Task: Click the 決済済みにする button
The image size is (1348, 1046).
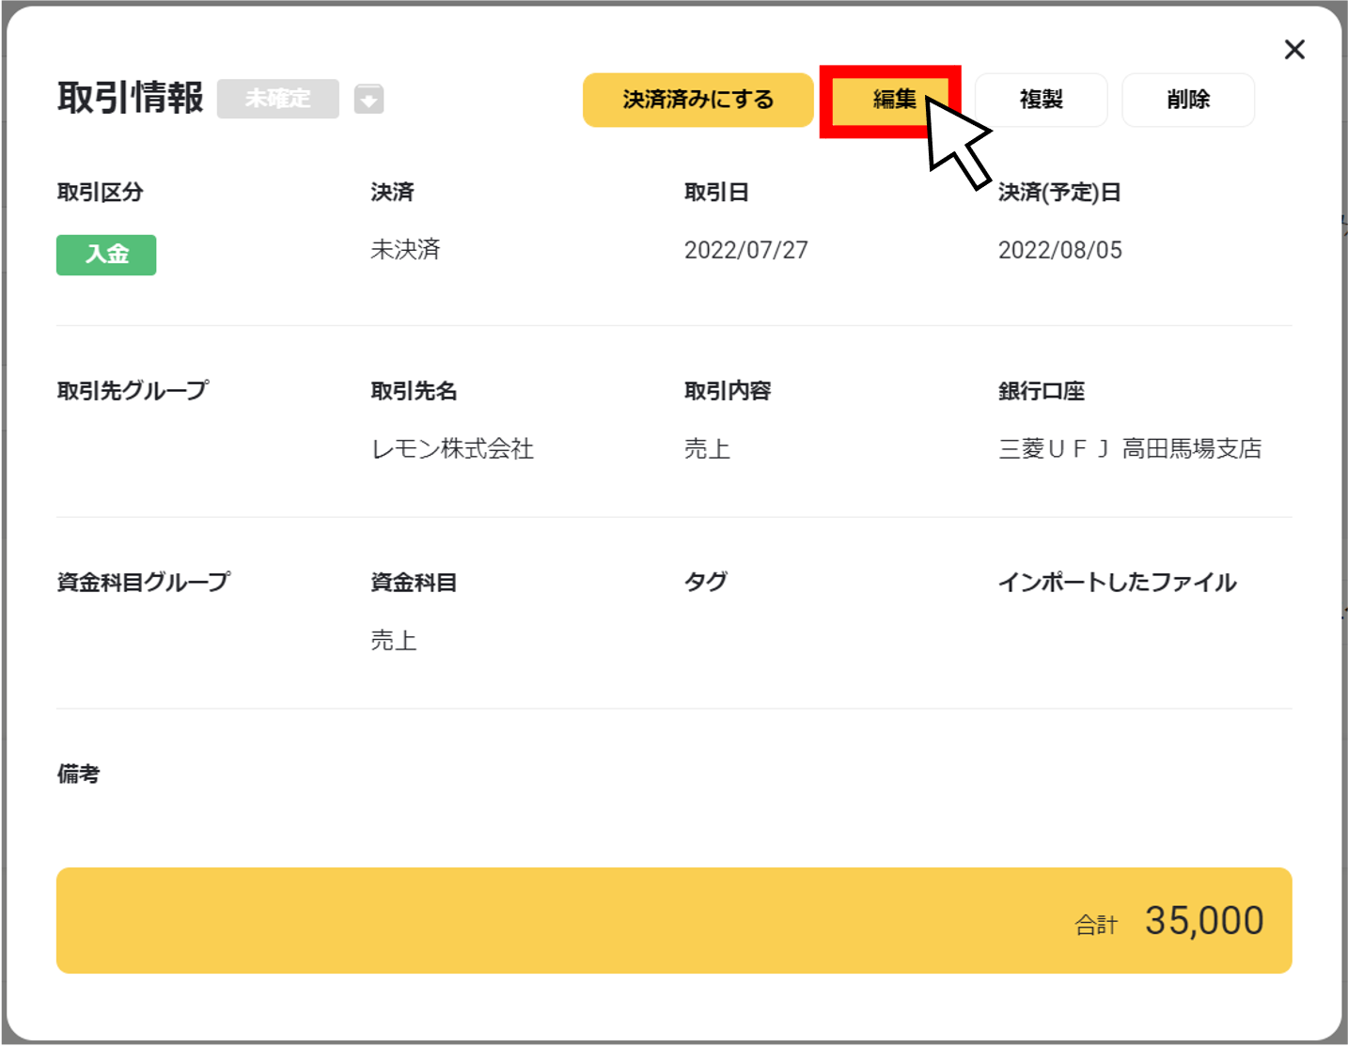Action: click(x=698, y=100)
